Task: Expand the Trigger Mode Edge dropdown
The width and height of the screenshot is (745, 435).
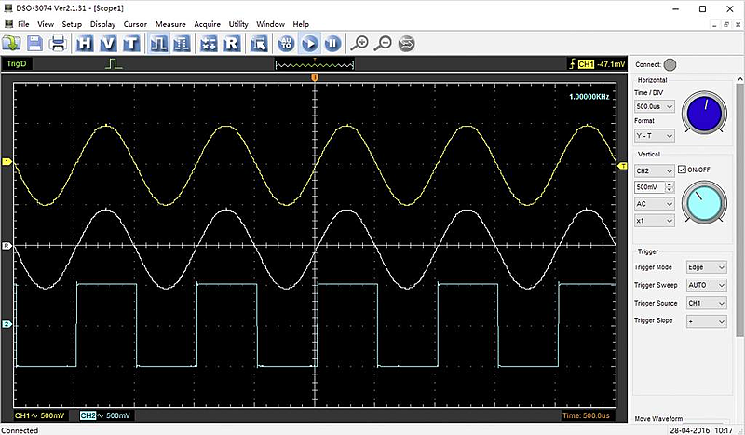Action: [x=705, y=267]
